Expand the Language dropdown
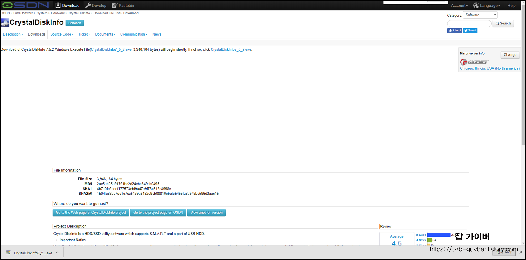Viewport: 526px width, 260px height. tap(487, 6)
